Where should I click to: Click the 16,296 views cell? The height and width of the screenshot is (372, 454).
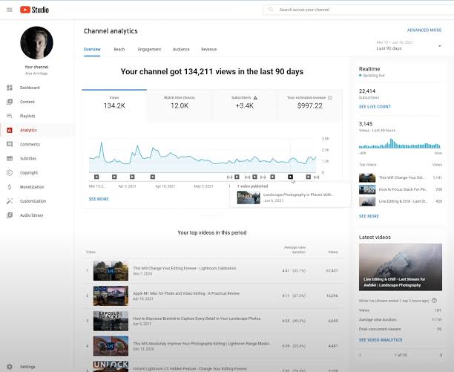click(332, 296)
